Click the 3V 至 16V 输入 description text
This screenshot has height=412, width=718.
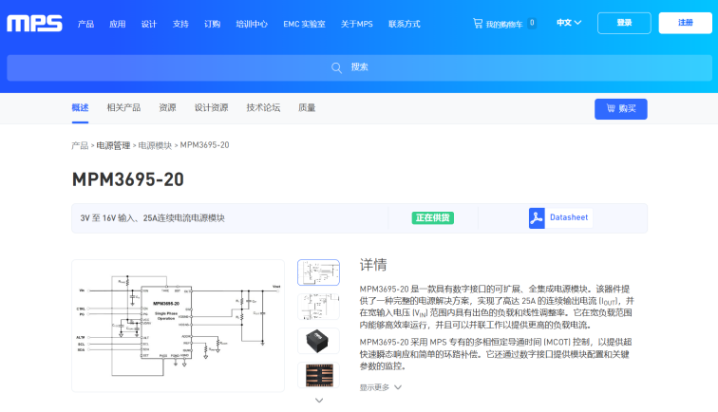click(x=153, y=218)
